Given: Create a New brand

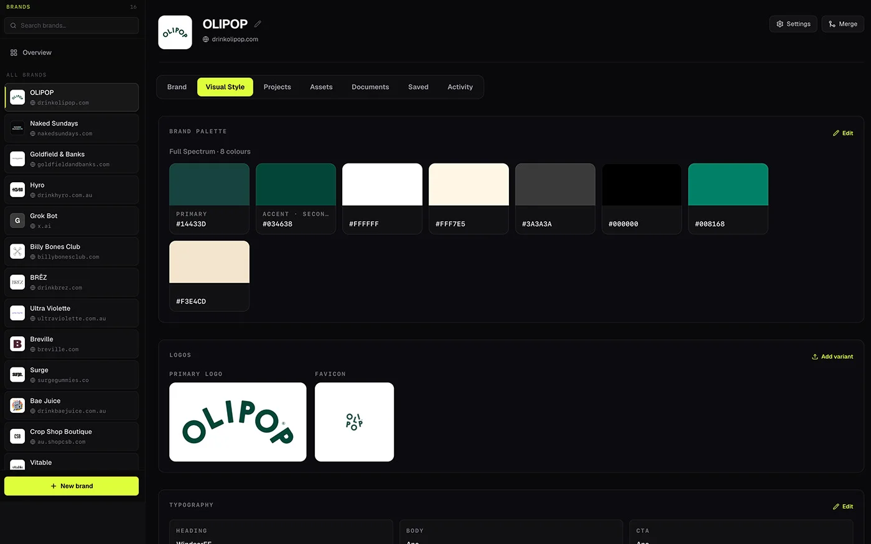Looking at the screenshot, I should [x=72, y=486].
